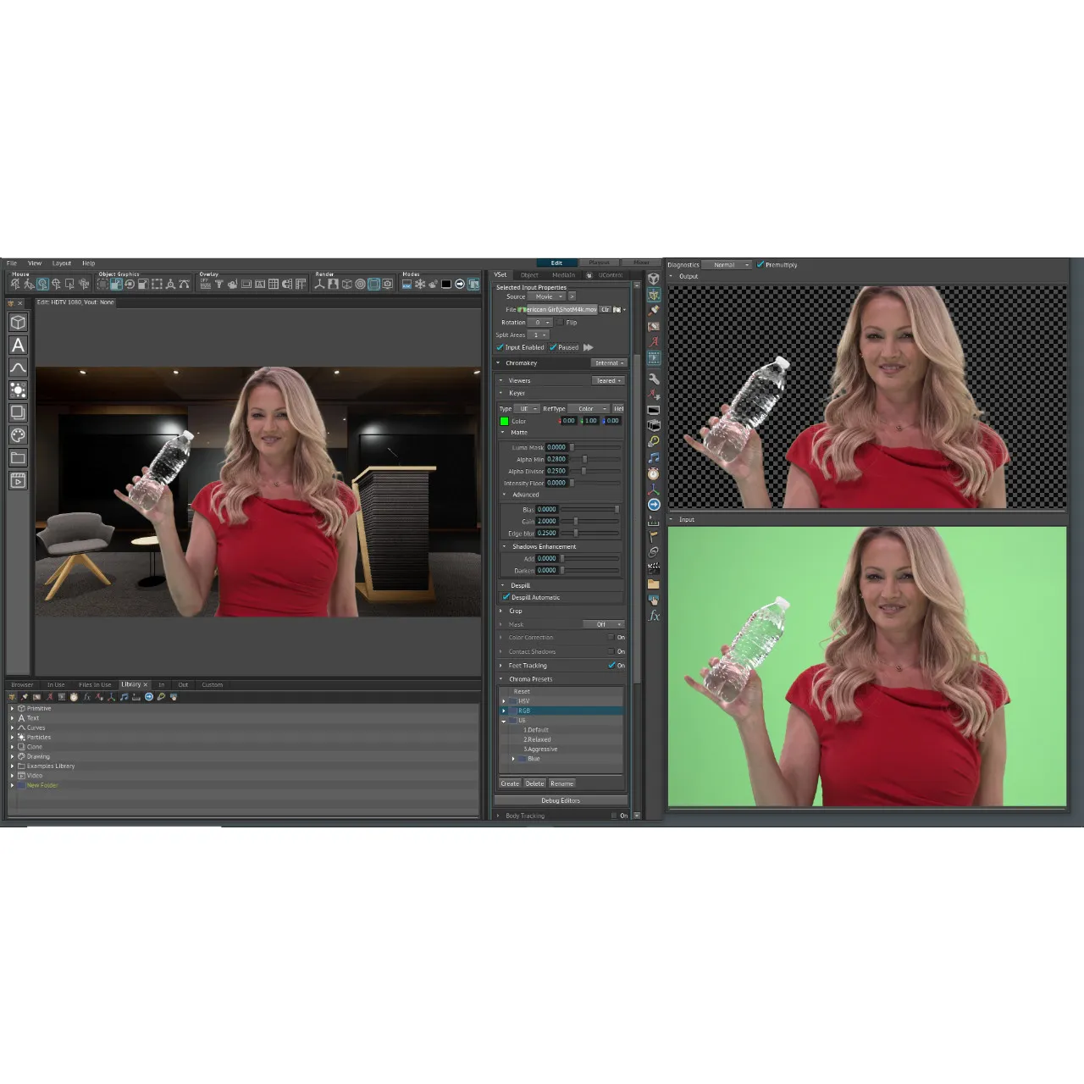The image size is (1084, 1084).
Task: Select the Text tool in left sidebar
Action: click(x=18, y=346)
